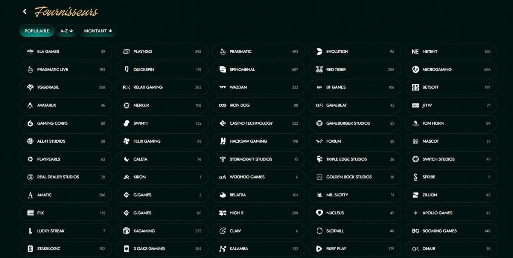Click the Yggdrasil tree logo icon
This screenshot has height=258, width=513.
coord(30,87)
